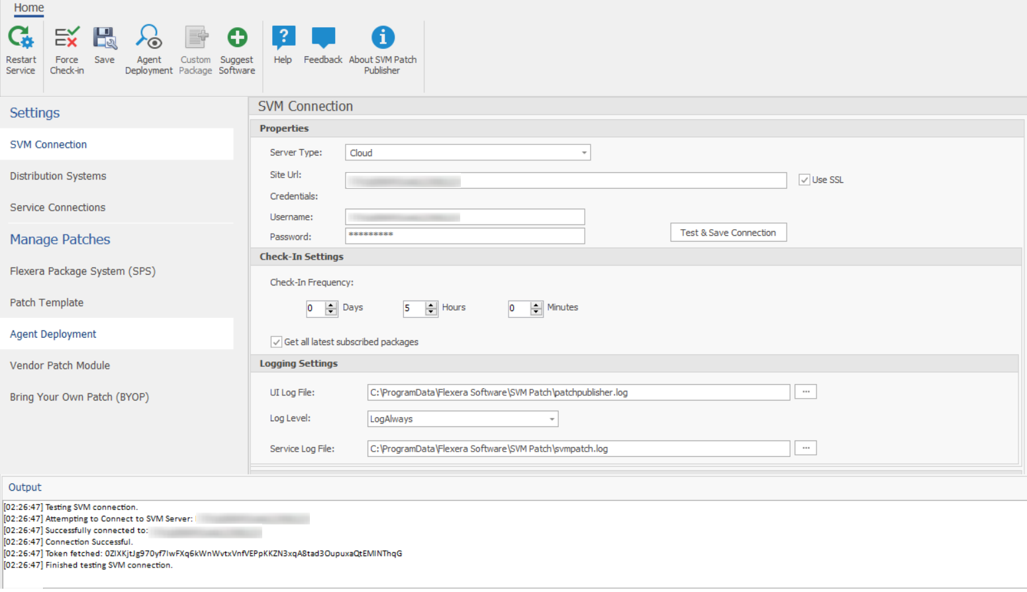Decrease the Minutes check-in value
Image resolution: width=1027 pixels, height=592 pixels.
tap(536, 312)
